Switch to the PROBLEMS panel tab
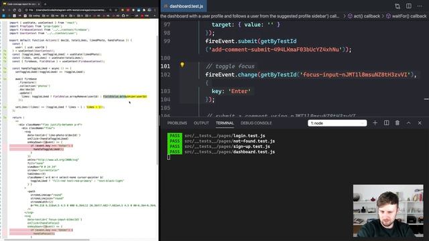The width and height of the screenshot is (429, 241). (177, 123)
